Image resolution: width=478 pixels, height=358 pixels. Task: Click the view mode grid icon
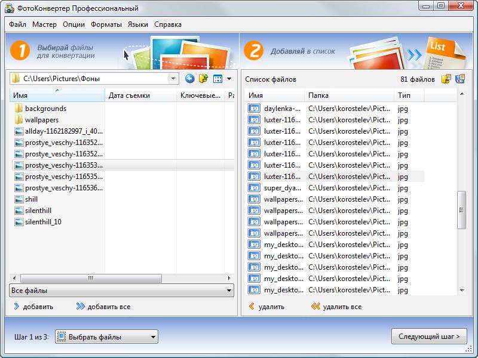217,79
